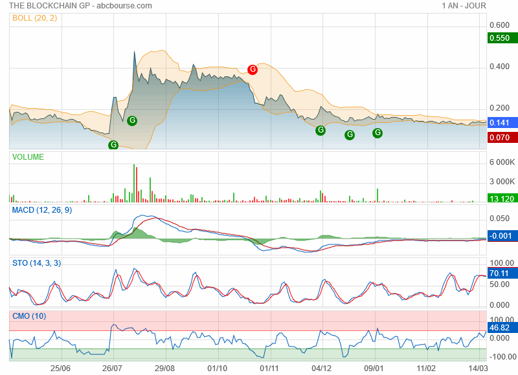Click the 04/12 date label
The width and height of the screenshot is (518, 375).
(x=321, y=369)
